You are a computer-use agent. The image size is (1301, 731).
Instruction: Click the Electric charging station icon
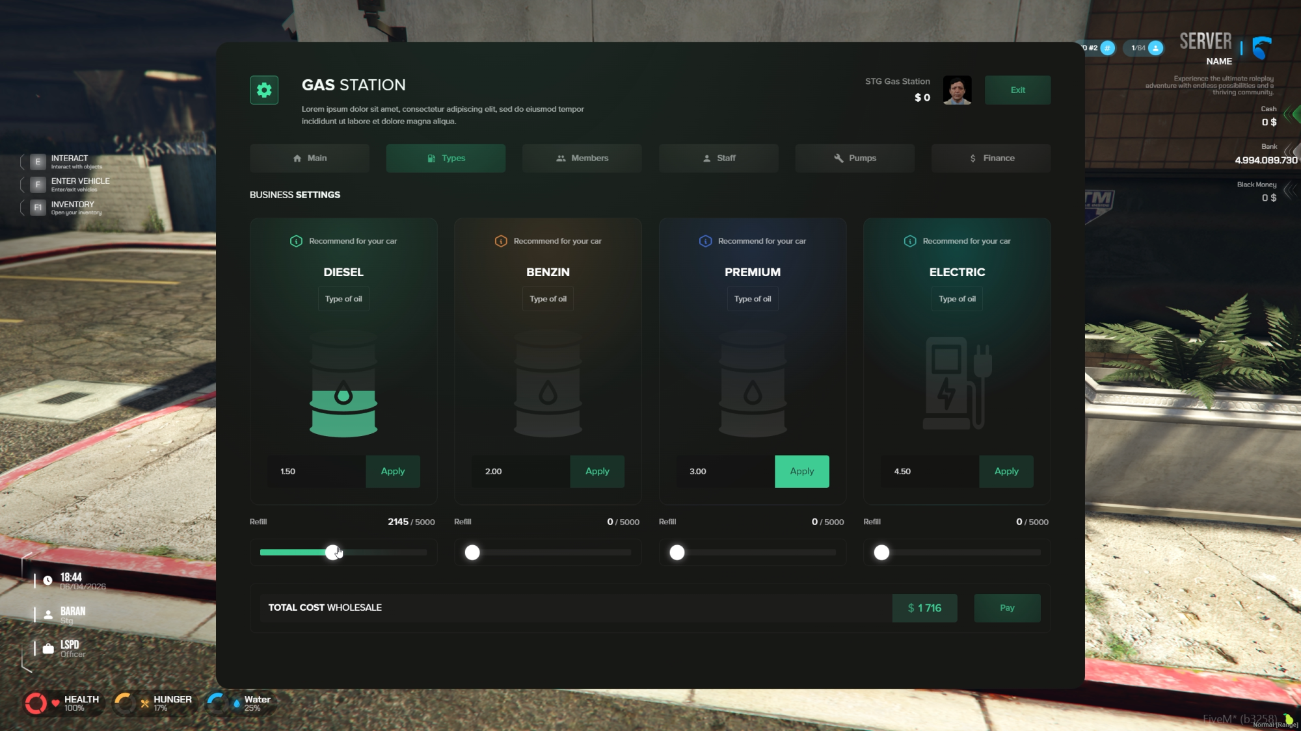pyautogui.click(x=957, y=383)
